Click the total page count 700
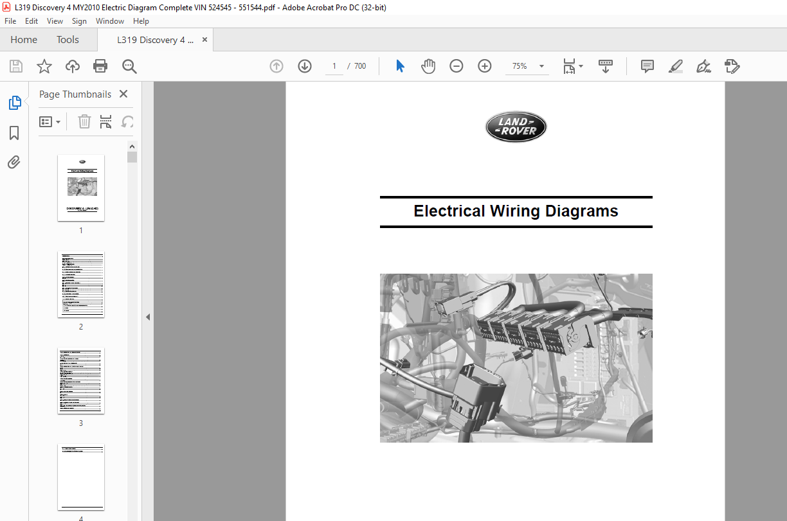This screenshot has width=787, height=521. click(x=360, y=66)
